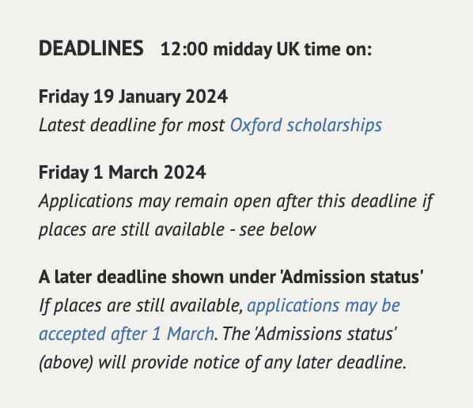
Task: Follow the 'applications may be' link text
Action: [x=324, y=305]
